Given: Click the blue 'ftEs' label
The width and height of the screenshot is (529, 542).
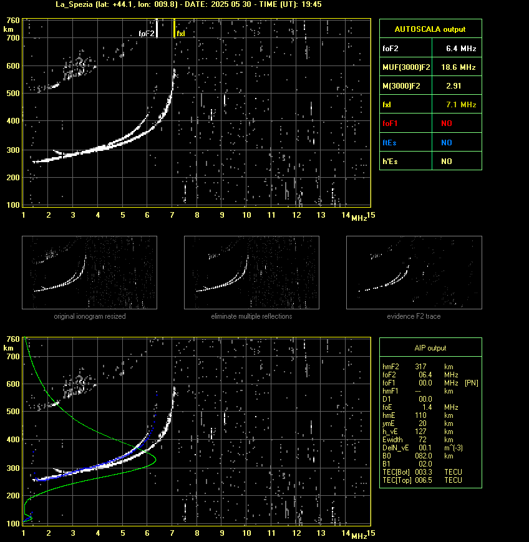Looking at the screenshot, I should coord(389,143).
